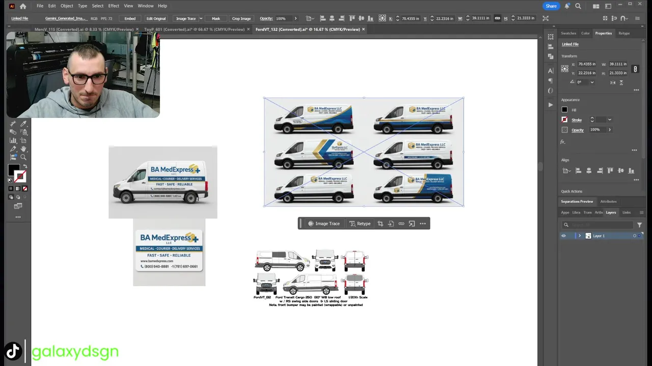Change screen mode in the toolbar
This screenshot has height=366, width=652.
click(x=18, y=206)
